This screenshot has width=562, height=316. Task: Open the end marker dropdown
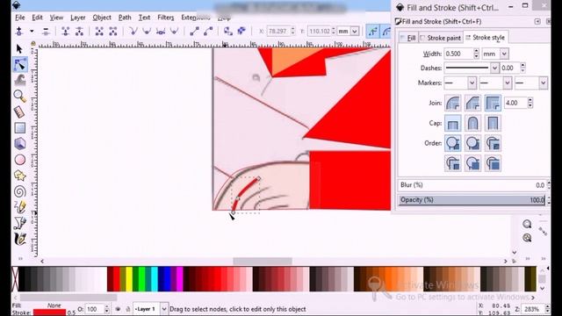pyautogui.click(x=543, y=83)
